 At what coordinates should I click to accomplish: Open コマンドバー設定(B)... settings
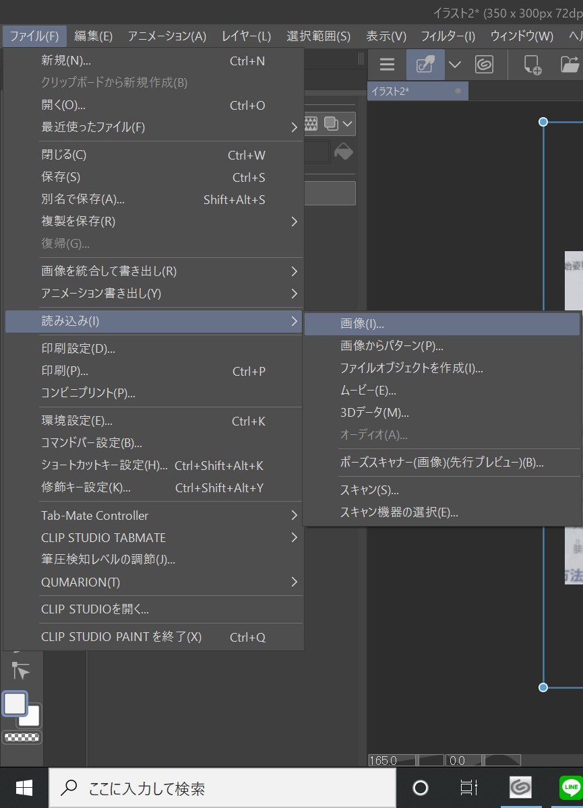(x=154, y=444)
